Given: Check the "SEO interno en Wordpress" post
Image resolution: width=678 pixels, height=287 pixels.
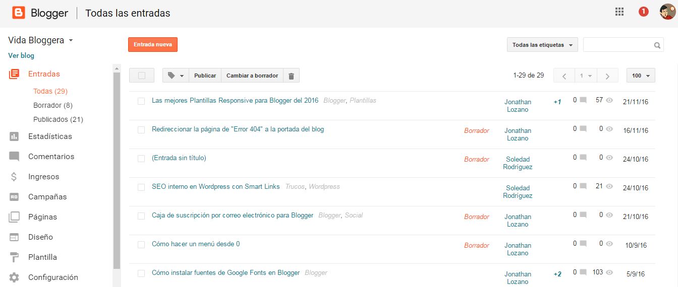Looking at the screenshot, I should pos(141,187).
